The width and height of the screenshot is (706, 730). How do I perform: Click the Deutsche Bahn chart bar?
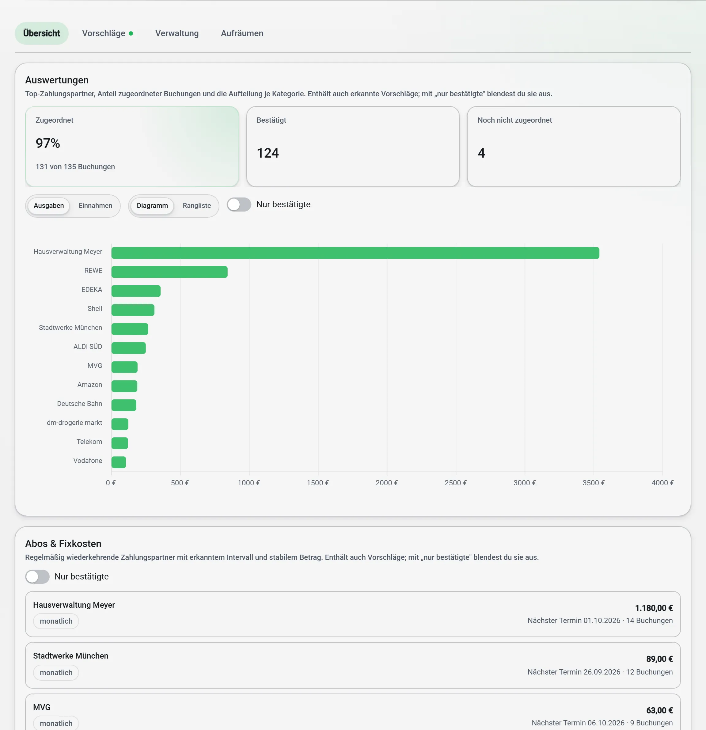(x=123, y=405)
